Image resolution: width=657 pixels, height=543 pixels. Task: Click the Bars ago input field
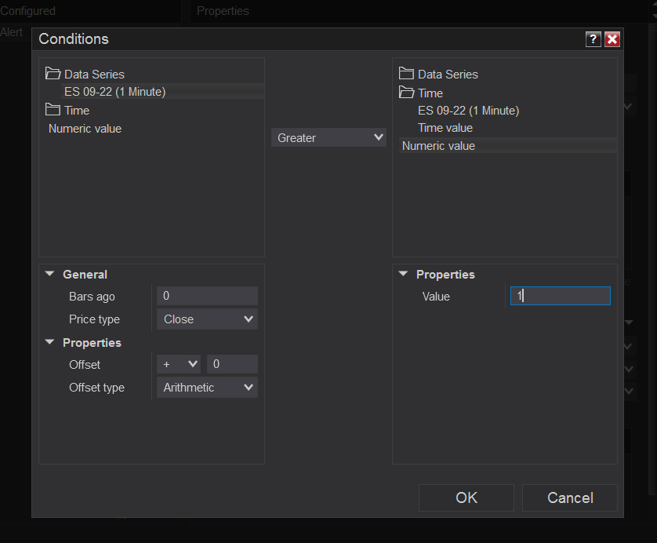207,296
